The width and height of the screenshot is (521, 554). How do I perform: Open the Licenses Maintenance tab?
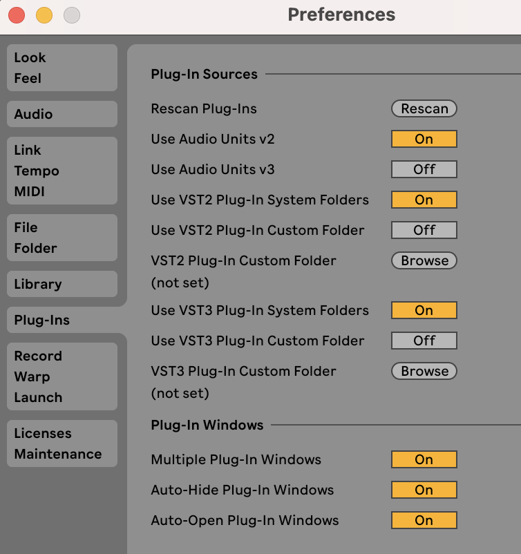[61, 443]
